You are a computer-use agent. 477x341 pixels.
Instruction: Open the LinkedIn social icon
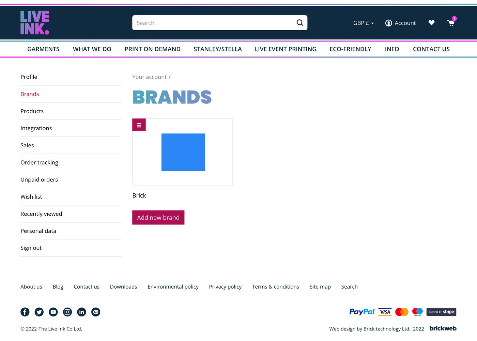(x=82, y=312)
